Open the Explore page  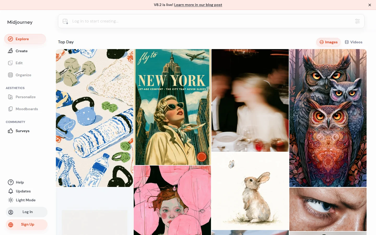pyautogui.click(x=25, y=39)
